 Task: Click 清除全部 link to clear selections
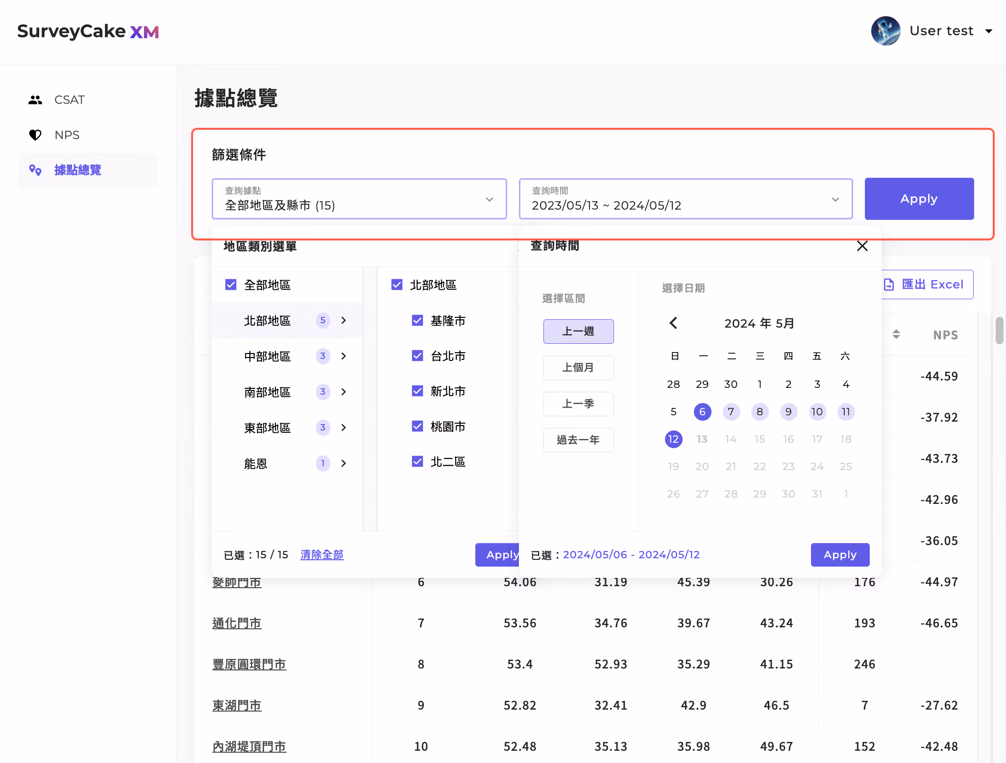pyautogui.click(x=322, y=555)
